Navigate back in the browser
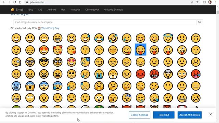Viewport: 219px width, 123px height. (x=4, y=2)
